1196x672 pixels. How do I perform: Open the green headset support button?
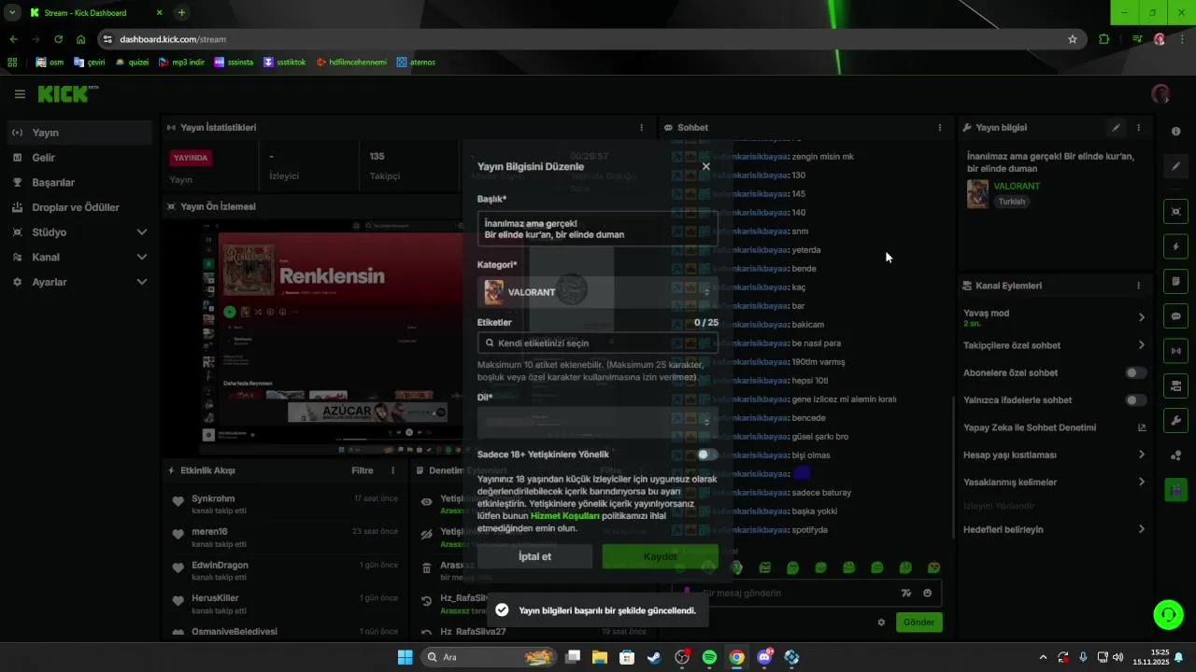tap(1168, 614)
